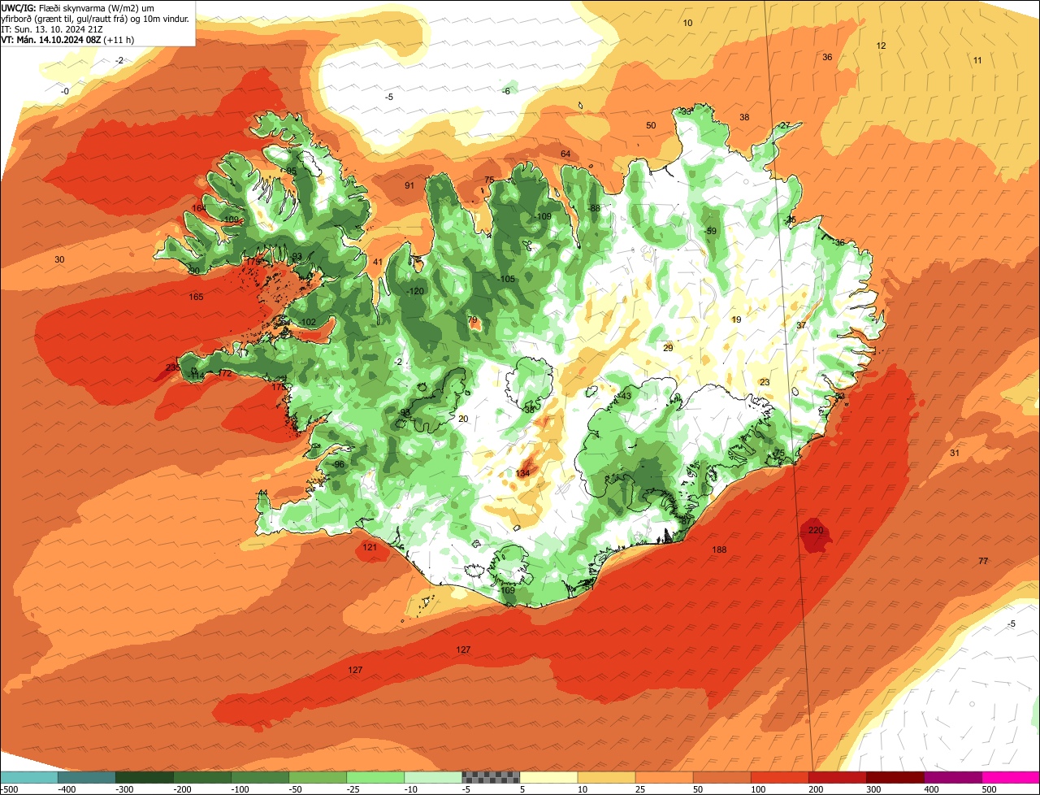Click the valid time "VT: Mán. 14.10.2024 08Z"
The width and height of the screenshot is (1040, 795).
pyautogui.click(x=50, y=40)
